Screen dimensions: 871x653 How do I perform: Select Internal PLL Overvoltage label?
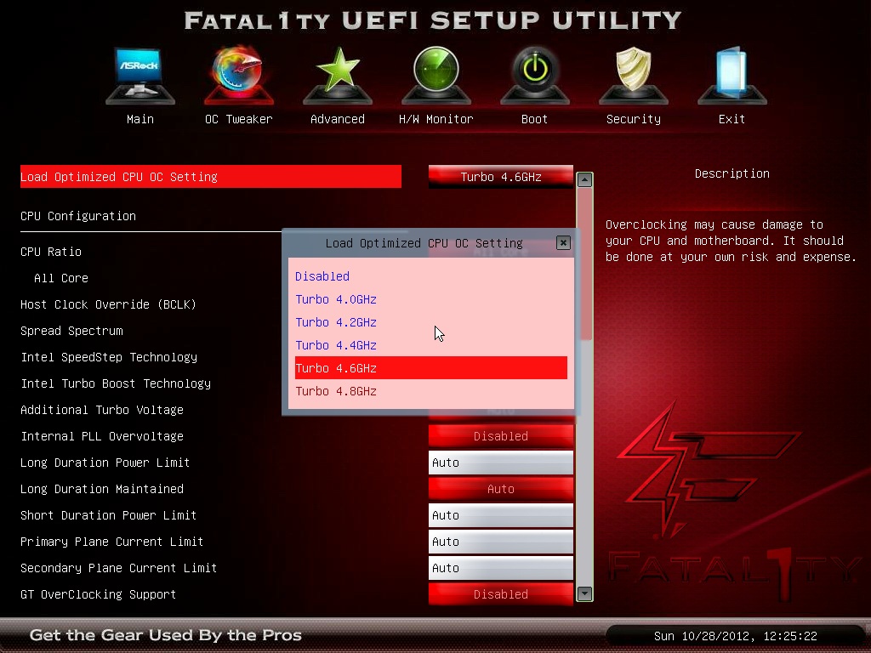102,436
